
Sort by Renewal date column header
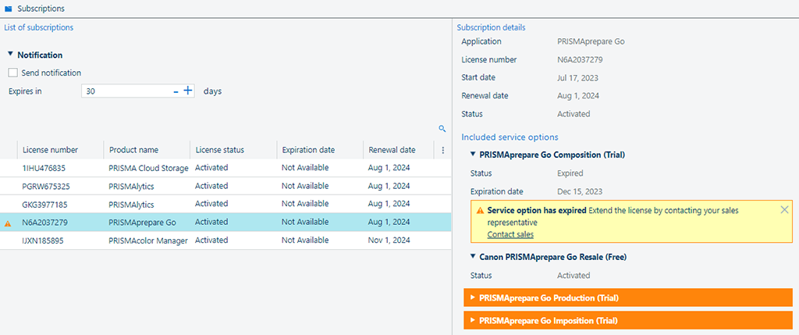point(392,150)
